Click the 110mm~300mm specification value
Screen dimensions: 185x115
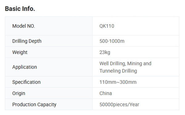[x=118, y=82]
